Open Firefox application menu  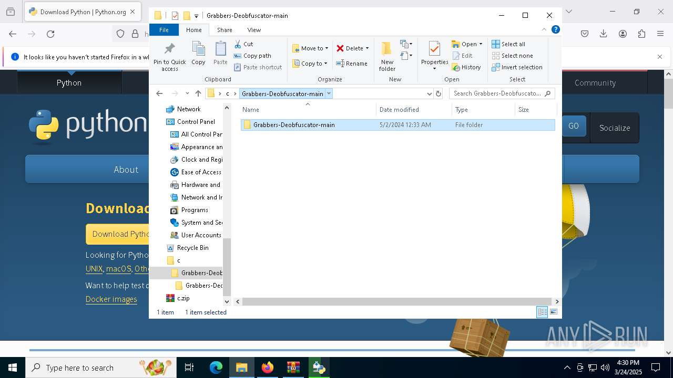660,34
